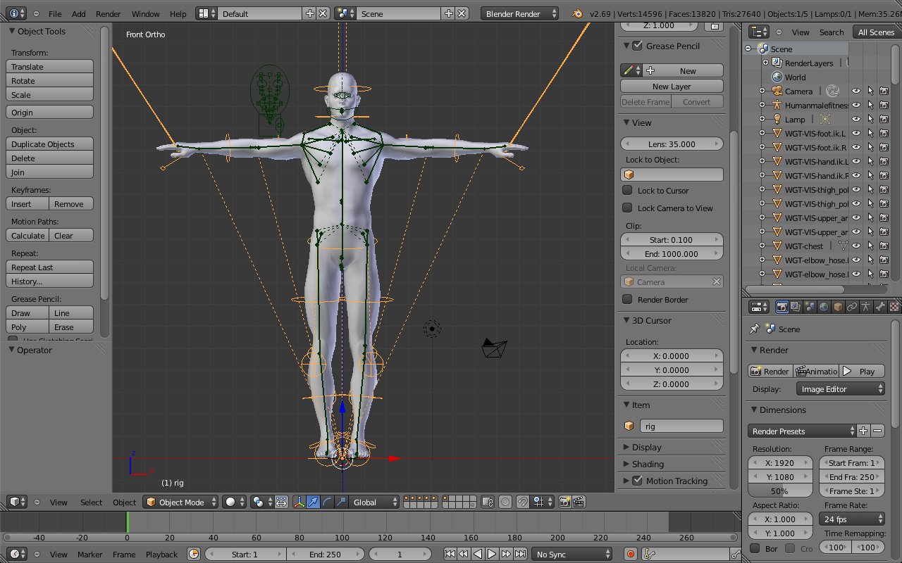
Task: Enable Lock Camera to View checkbox
Action: [627, 208]
